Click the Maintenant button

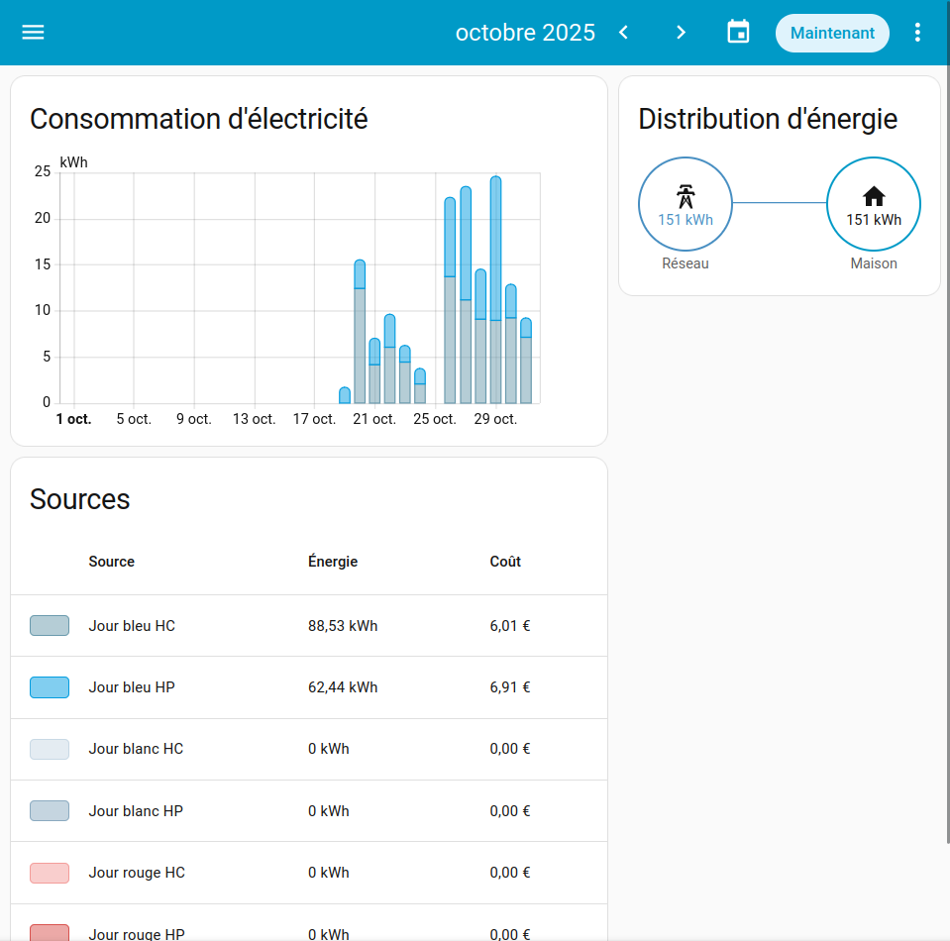(x=832, y=33)
